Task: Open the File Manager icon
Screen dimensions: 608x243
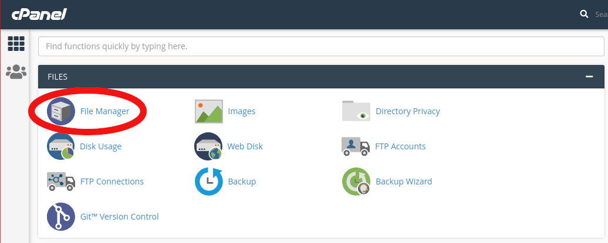Action: pyautogui.click(x=61, y=111)
